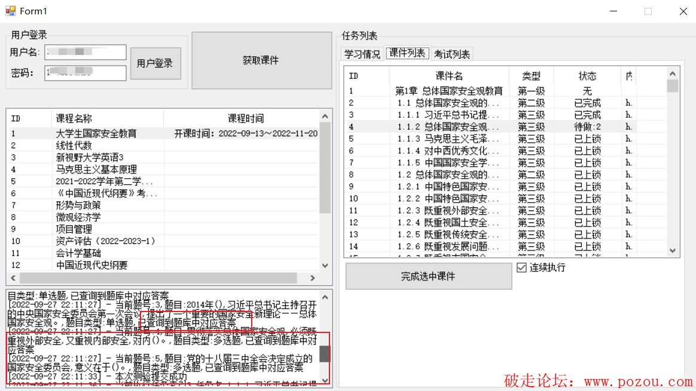The width and height of the screenshot is (696, 391).
Task: Select course row 2021-2022学年第二学...
Action: click(x=164, y=181)
